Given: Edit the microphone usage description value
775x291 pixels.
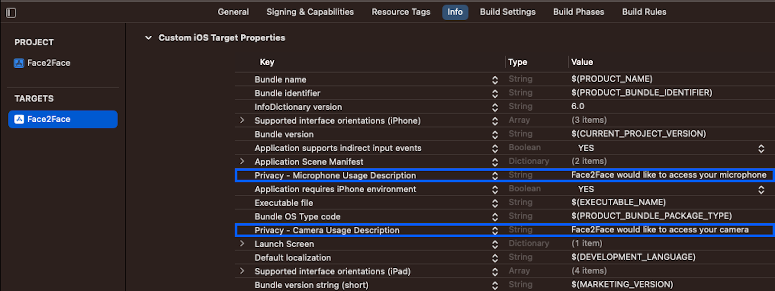Looking at the screenshot, I should coord(668,175).
